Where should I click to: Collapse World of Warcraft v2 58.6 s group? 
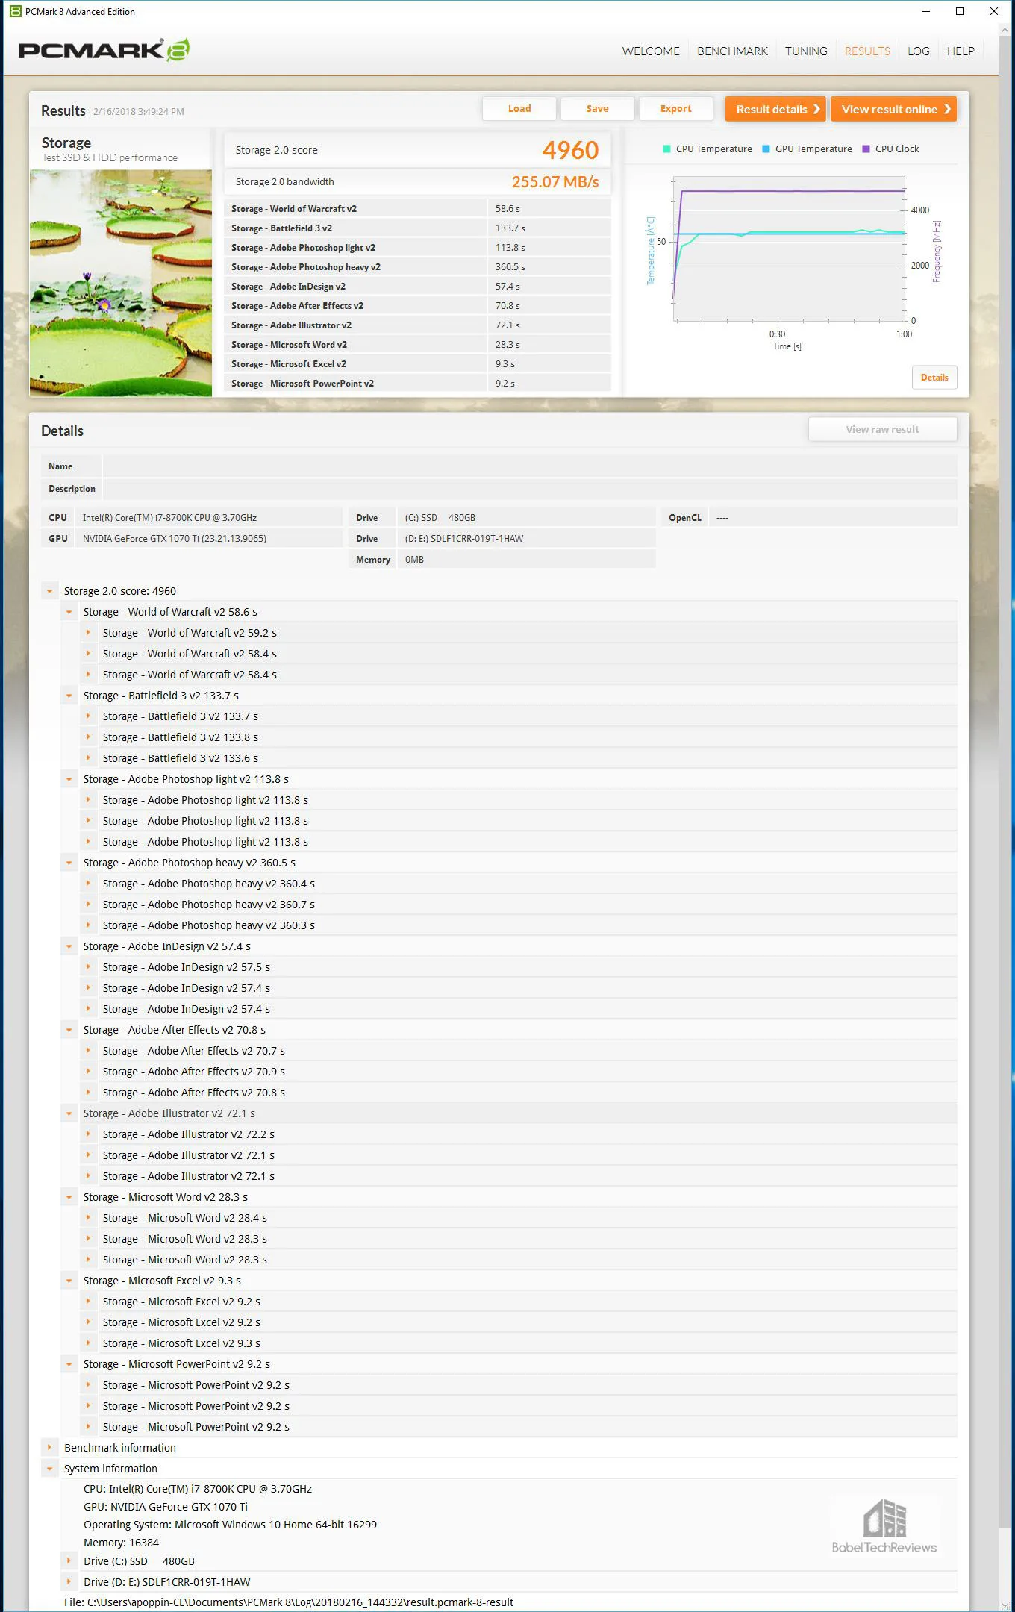(69, 612)
